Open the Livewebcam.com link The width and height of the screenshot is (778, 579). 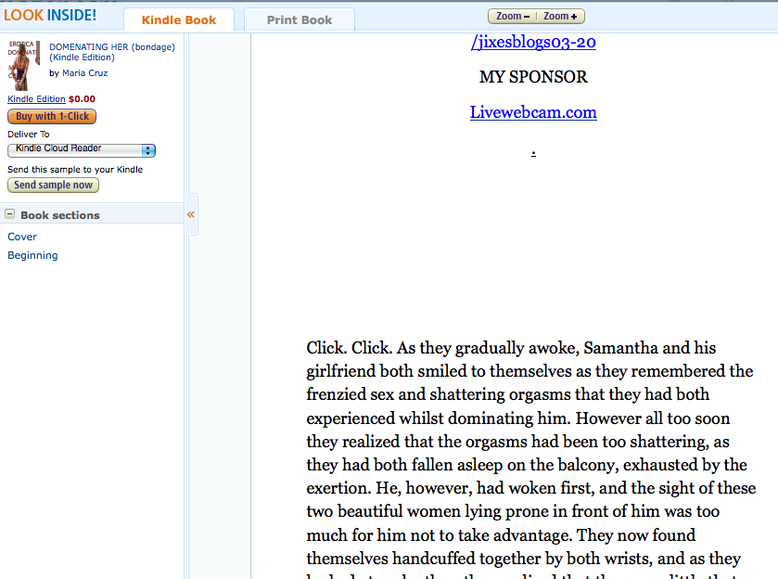(x=533, y=112)
